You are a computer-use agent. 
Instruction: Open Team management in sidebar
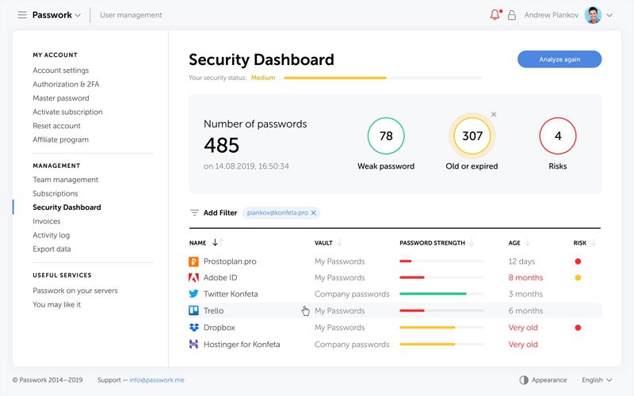click(x=66, y=180)
